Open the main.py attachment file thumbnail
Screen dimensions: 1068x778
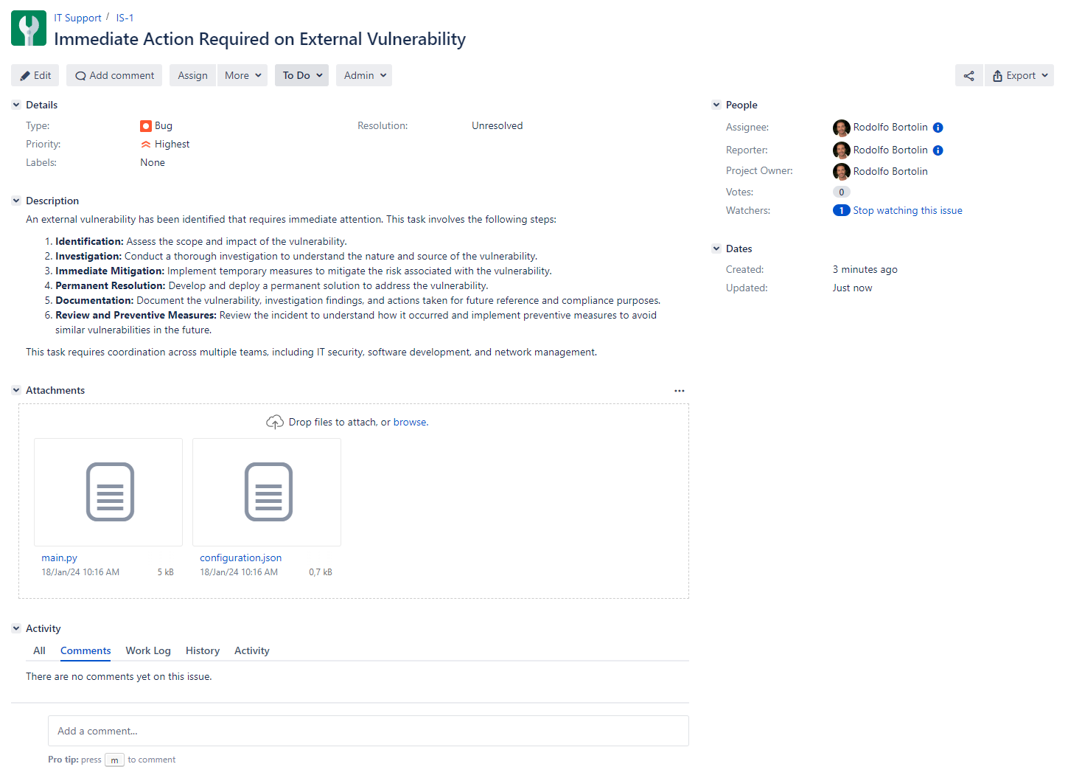(x=108, y=492)
